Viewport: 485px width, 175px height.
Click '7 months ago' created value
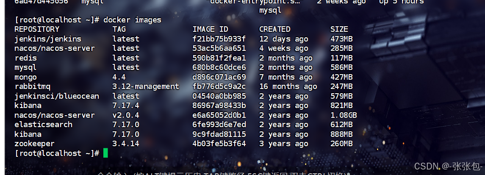286,77
